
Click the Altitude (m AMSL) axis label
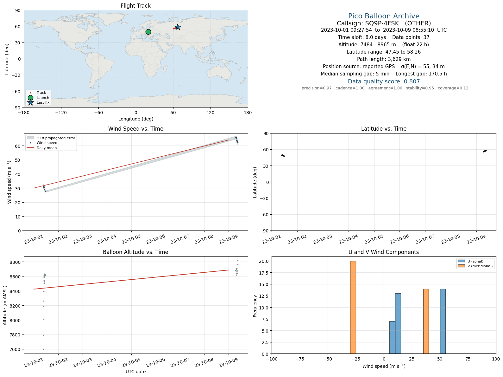pos(5,305)
